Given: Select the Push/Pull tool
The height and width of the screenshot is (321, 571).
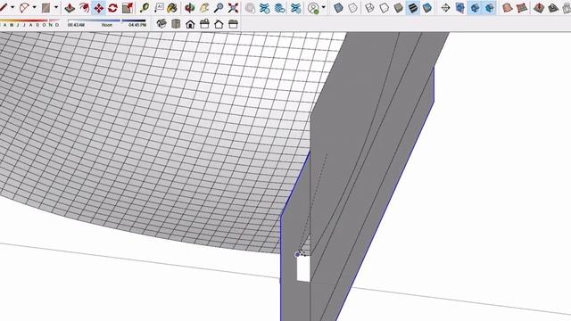Looking at the screenshot, I should click(70, 7).
